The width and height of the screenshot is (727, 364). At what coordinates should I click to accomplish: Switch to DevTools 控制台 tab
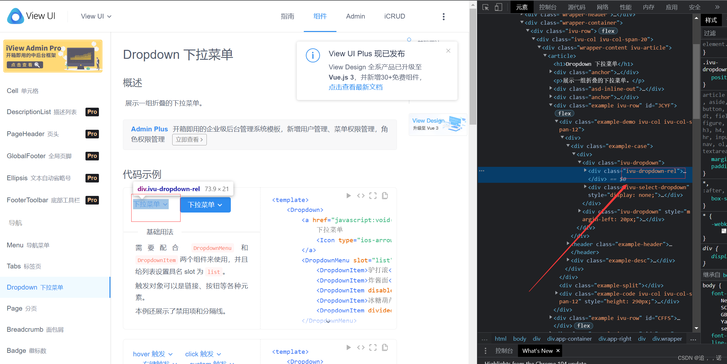[x=548, y=7]
